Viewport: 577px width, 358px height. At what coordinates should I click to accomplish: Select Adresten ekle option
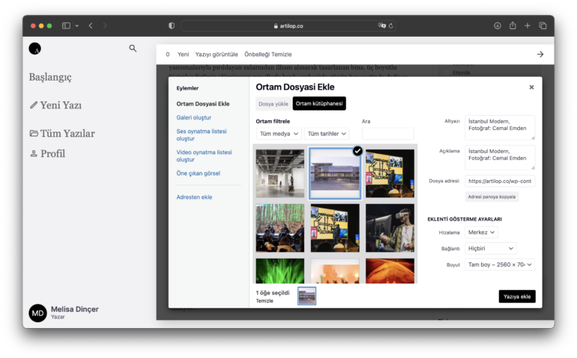pos(194,197)
